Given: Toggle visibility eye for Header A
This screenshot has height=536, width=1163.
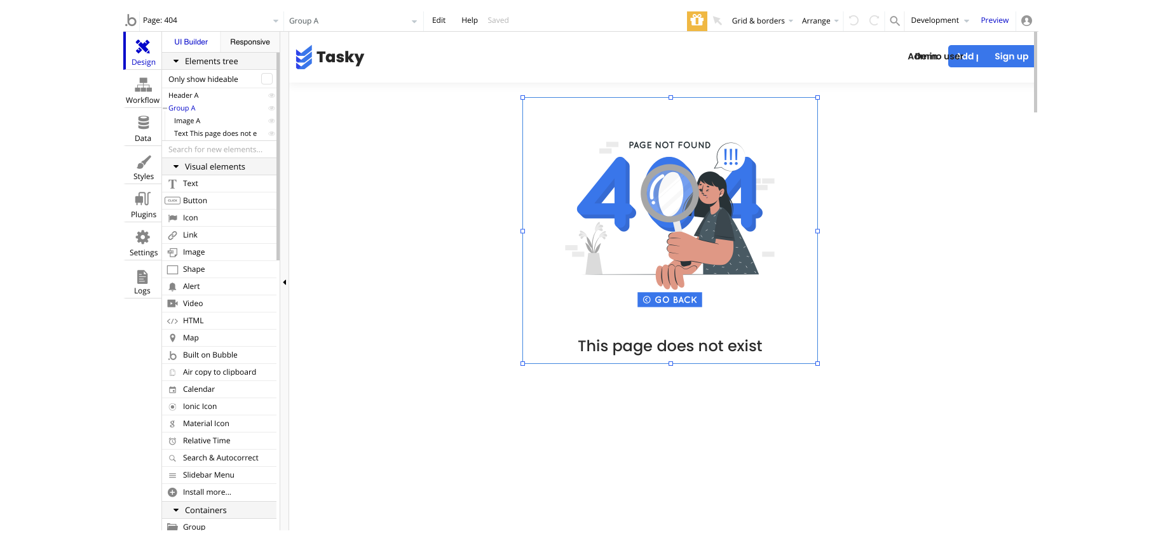Looking at the screenshot, I should pyautogui.click(x=271, y=95).
